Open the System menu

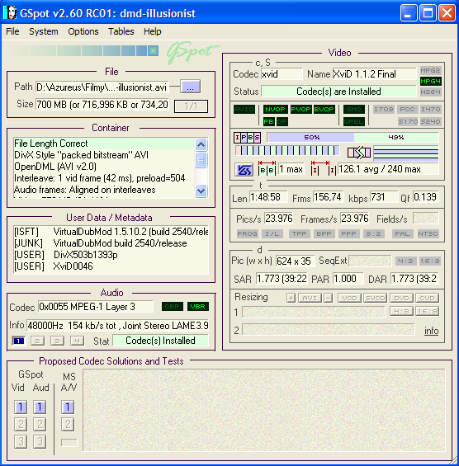click(x=44, y=31)
